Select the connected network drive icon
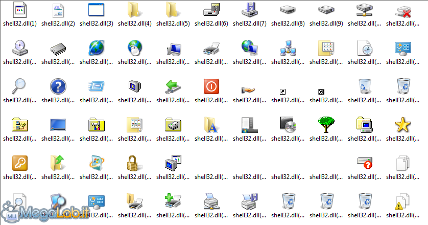 [x=364, y=10]
